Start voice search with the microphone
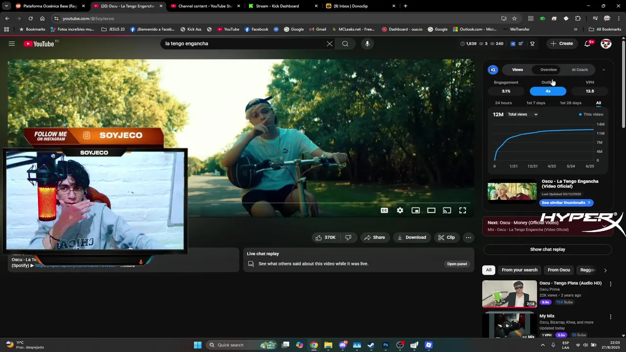 click(367, 44)
